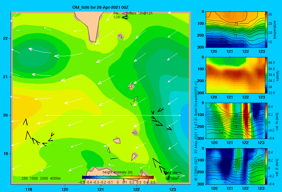Click the "© CSIRO 2021" vertical text
The image size is (282, 192).
pyautogui.click(x=196, y=169)
